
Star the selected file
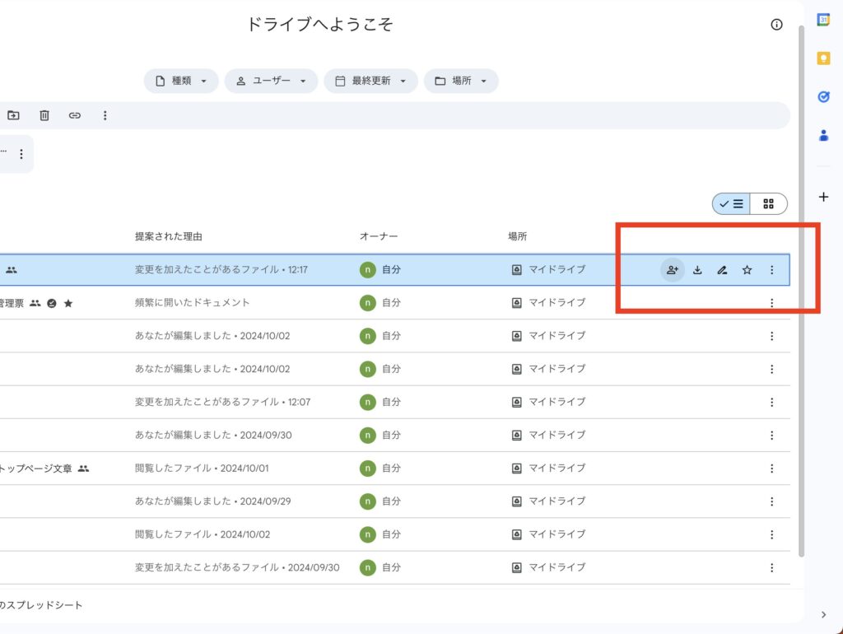point(747,269)
